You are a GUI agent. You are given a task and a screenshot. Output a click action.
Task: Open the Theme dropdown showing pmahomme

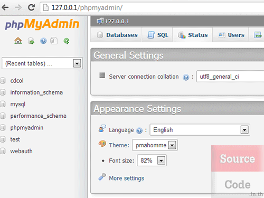point(155,145)
